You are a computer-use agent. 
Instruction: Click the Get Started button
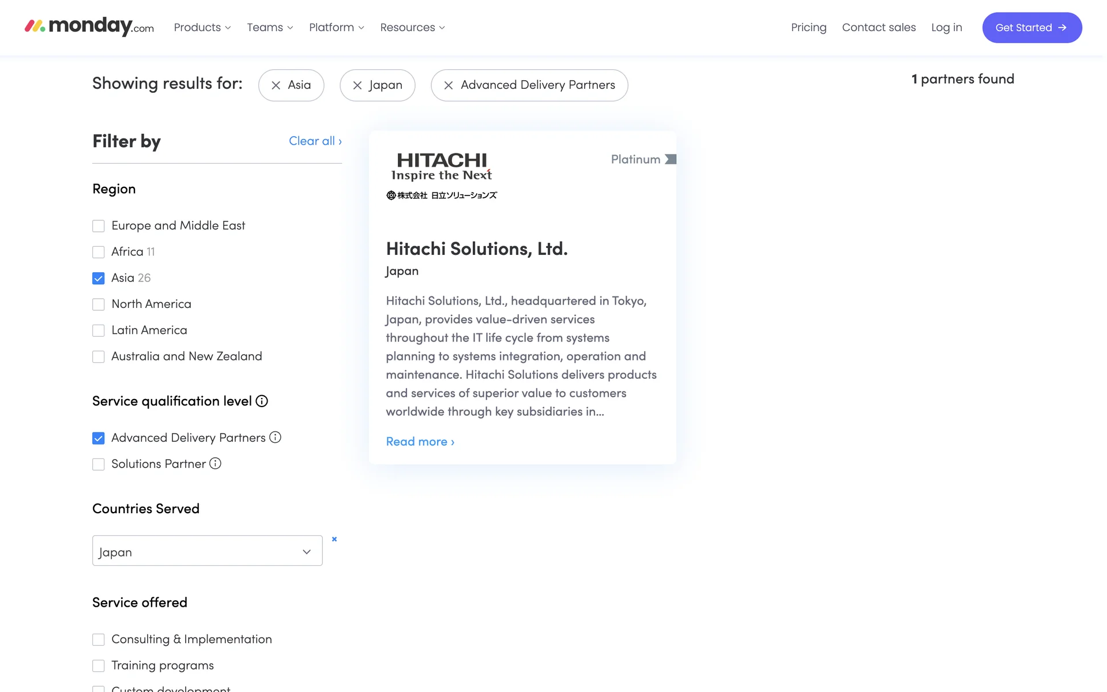[1031, 28]
